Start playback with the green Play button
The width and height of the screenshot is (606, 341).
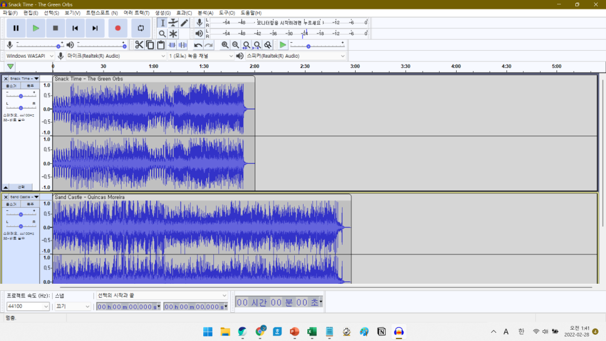[x=36, y=28]
